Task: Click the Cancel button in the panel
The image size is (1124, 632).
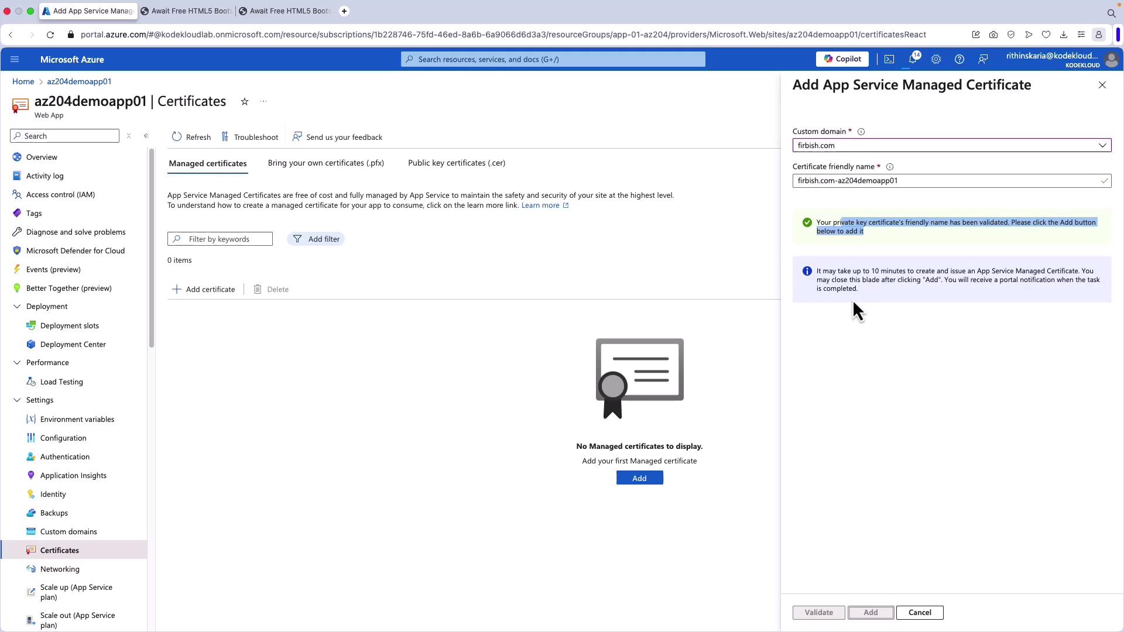Action: coord(919,613)
